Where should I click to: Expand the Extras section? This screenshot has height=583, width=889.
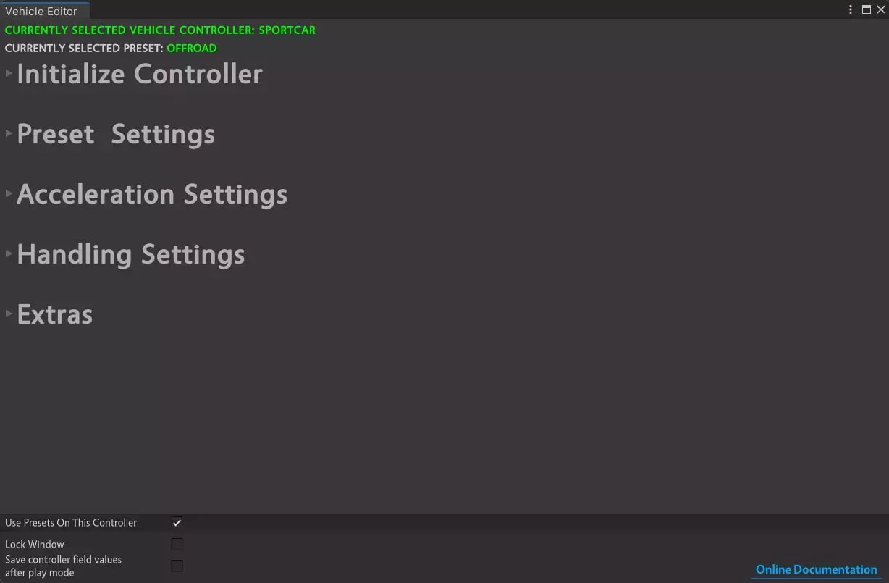point(54,313)
